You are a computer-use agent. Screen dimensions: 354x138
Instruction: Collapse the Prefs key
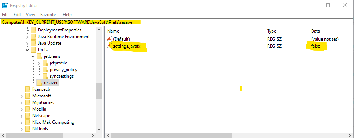click(27, 50)
